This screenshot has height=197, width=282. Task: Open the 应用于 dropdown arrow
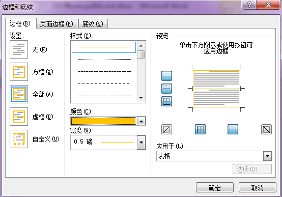coord(267,156)
